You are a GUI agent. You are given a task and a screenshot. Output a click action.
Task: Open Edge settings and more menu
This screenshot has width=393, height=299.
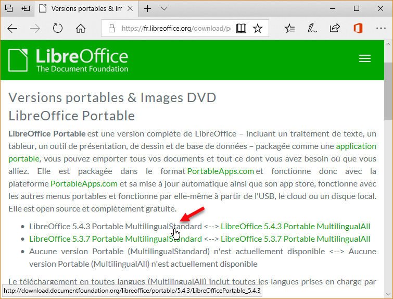point(381,28)
